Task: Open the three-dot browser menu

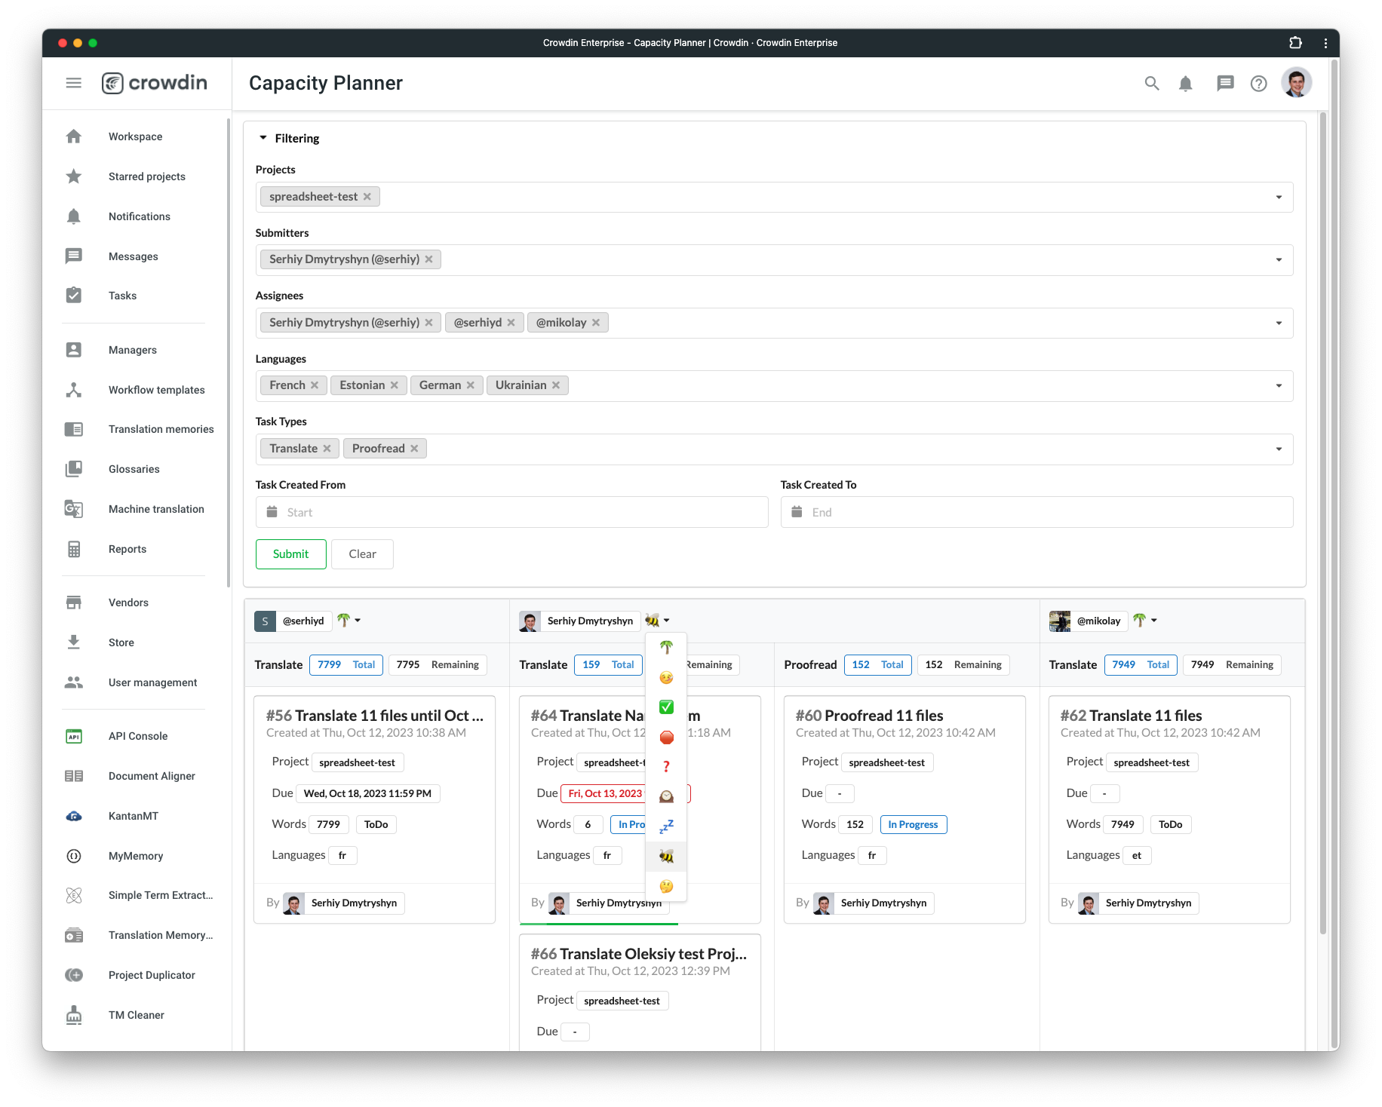Action: [x=1325, y=43]
